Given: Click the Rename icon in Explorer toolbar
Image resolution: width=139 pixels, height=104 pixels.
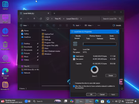Looking at the screenshot, I should pos(54,25).
